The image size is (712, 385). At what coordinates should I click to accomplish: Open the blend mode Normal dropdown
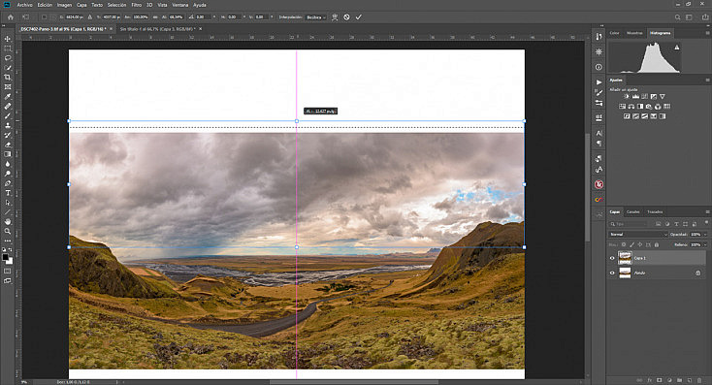pyautogui.click(x=637, y=235)
